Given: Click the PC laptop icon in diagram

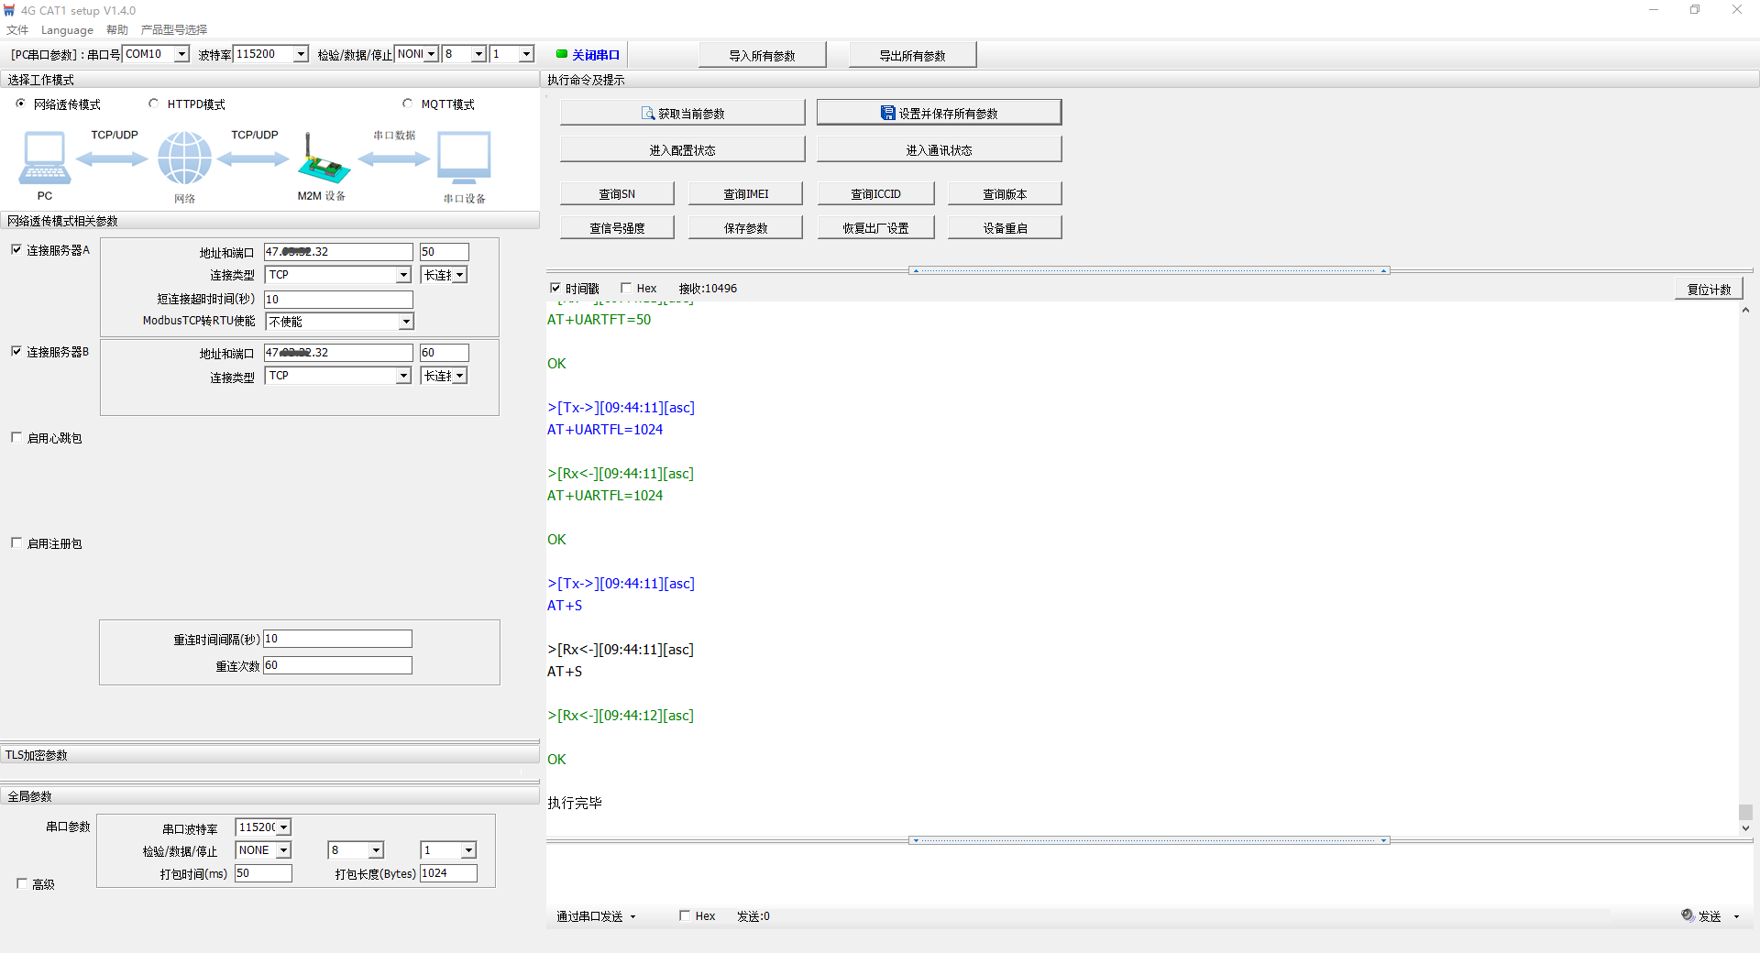Looking at the screenshot, I should pyautogui.click(x=43, y=158).
